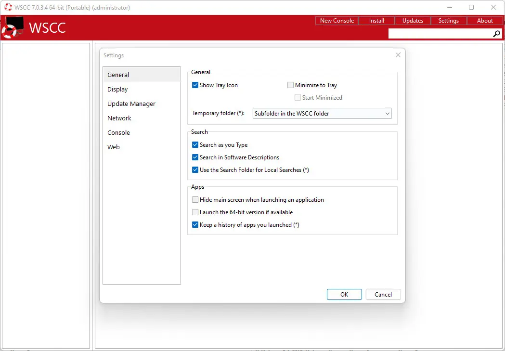Open the About page

485,21
